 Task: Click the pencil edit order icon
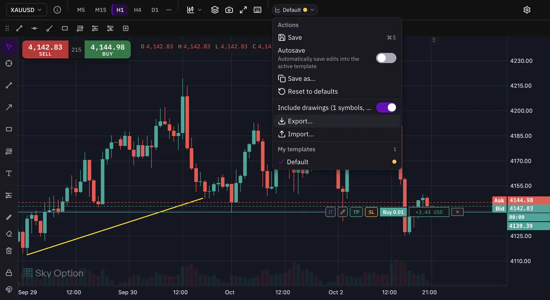click(x=342, y=212)
